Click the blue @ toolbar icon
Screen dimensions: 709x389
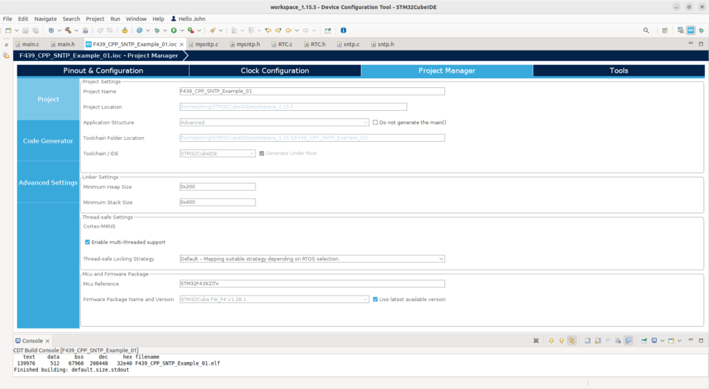[x=140, y=30]
